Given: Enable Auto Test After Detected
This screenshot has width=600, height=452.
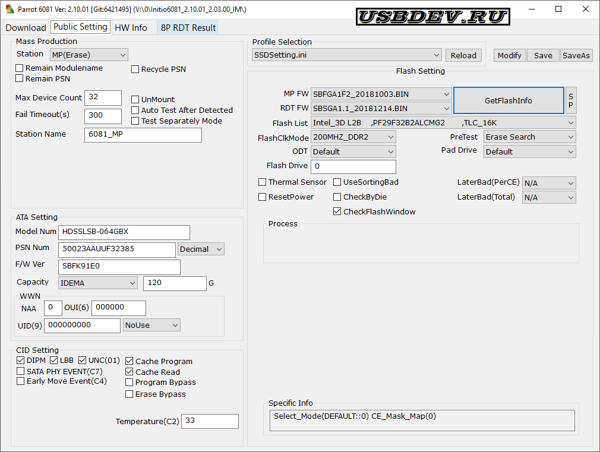Looking at the screenshot, I should coord(135,110).
